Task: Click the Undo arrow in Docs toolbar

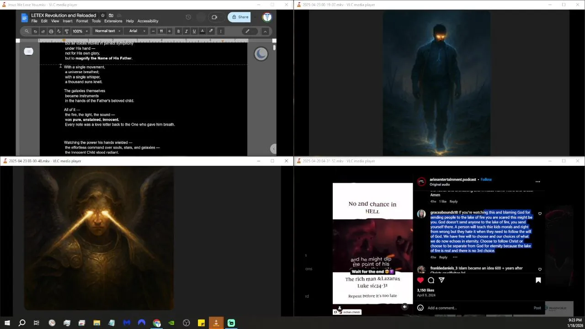Action: [35, 31]
